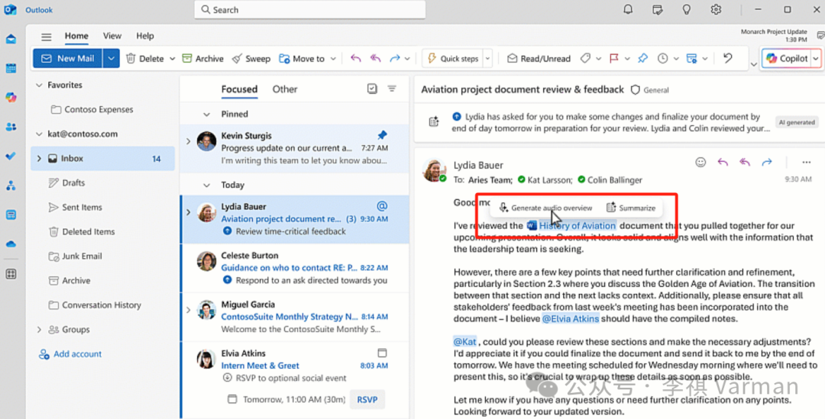
Task: Click the Sweep button
Action: tap(251, 58)
